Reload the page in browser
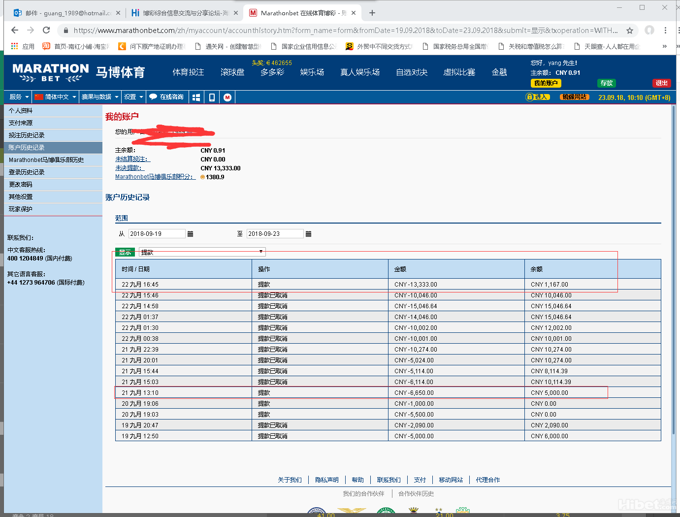The height and width of the screenshot is (517, 680). pyautogui.click(x=46, y=31)
